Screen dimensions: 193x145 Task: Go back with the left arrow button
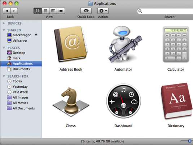6,11
